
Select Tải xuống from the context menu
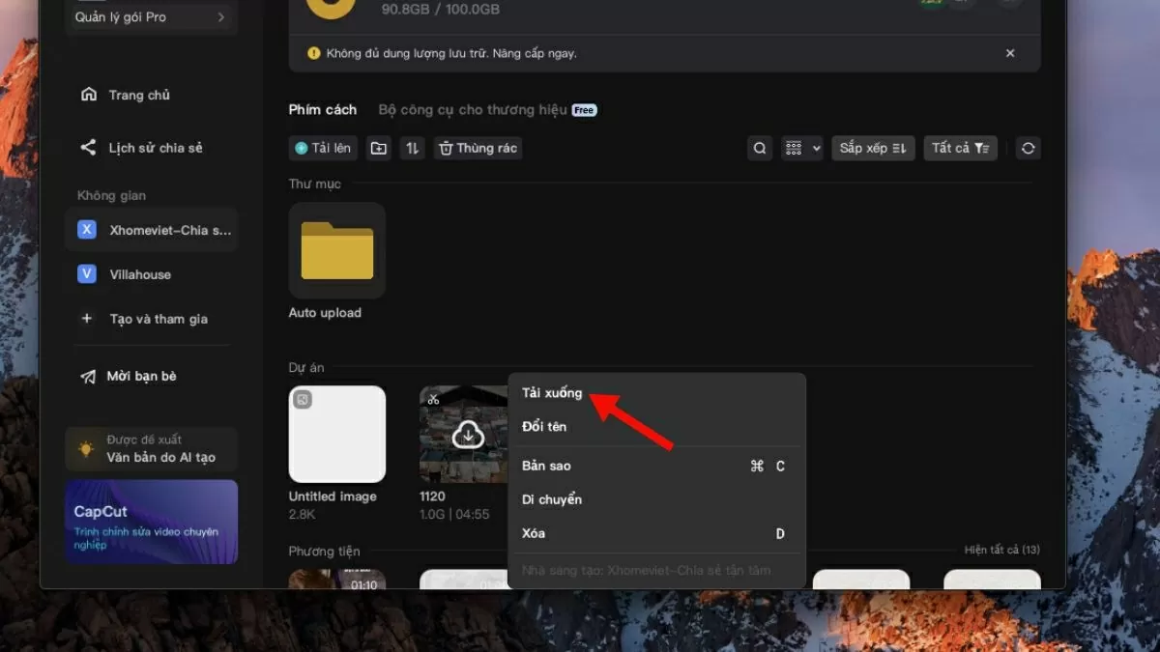554,393
